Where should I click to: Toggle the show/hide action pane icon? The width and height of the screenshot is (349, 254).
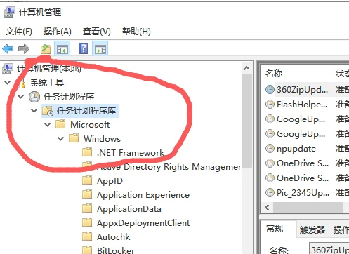tap(100, 48)
